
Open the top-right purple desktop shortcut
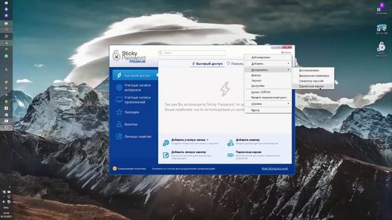[382, 8]
